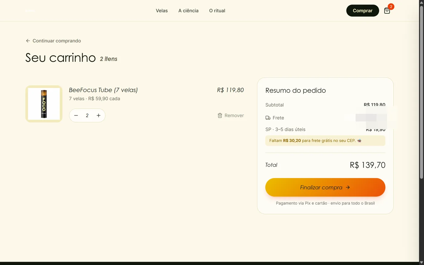Click the quantity value 2
Viewport: 424px width, 265px height.
tap(87, 115)
